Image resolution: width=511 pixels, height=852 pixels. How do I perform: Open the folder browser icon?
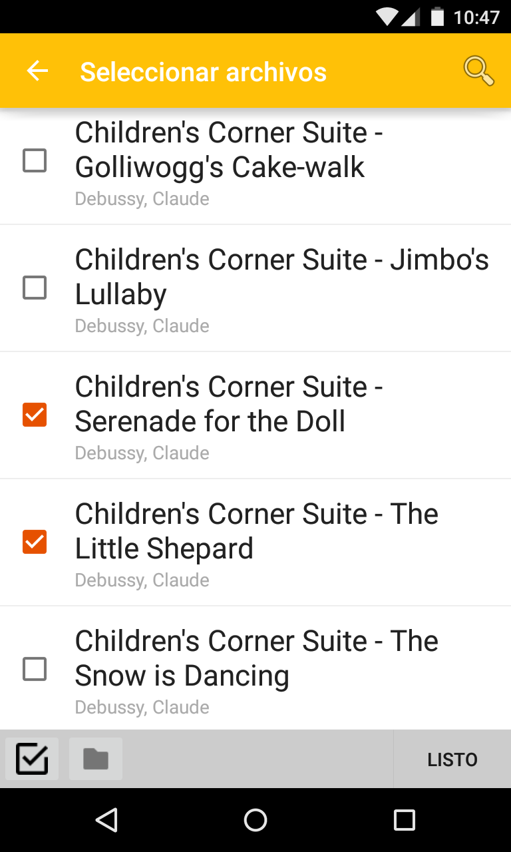(x=96, y=759)
